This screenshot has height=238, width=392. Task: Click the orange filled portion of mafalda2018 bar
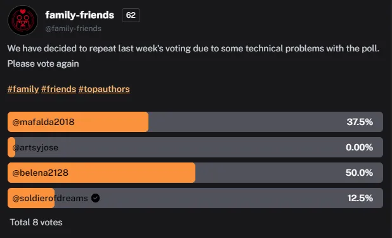(78, 122)
